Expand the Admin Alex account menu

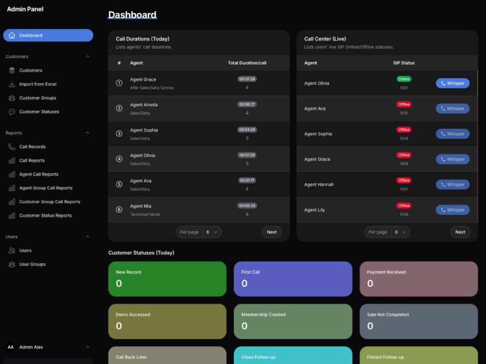(x=87, y=347)
